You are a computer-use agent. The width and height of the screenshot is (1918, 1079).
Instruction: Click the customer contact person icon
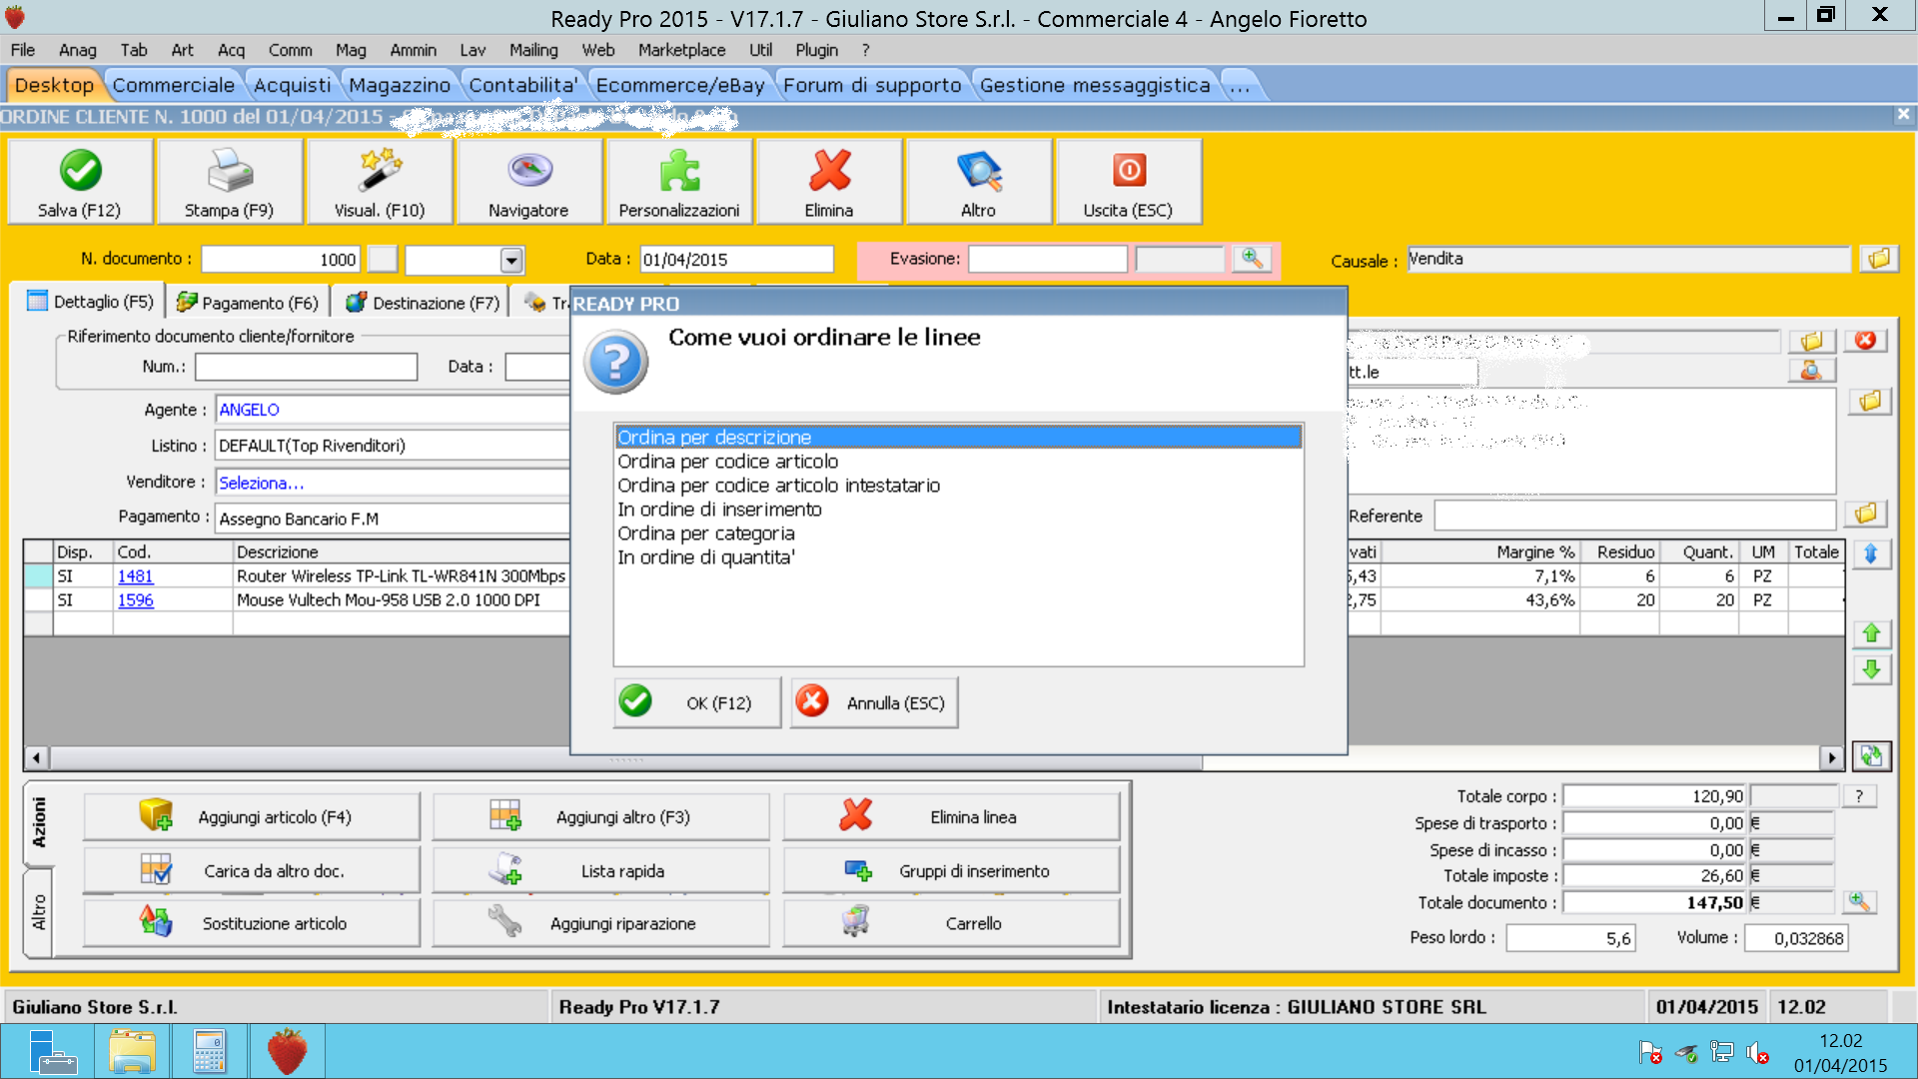[x=1811, y=371]
